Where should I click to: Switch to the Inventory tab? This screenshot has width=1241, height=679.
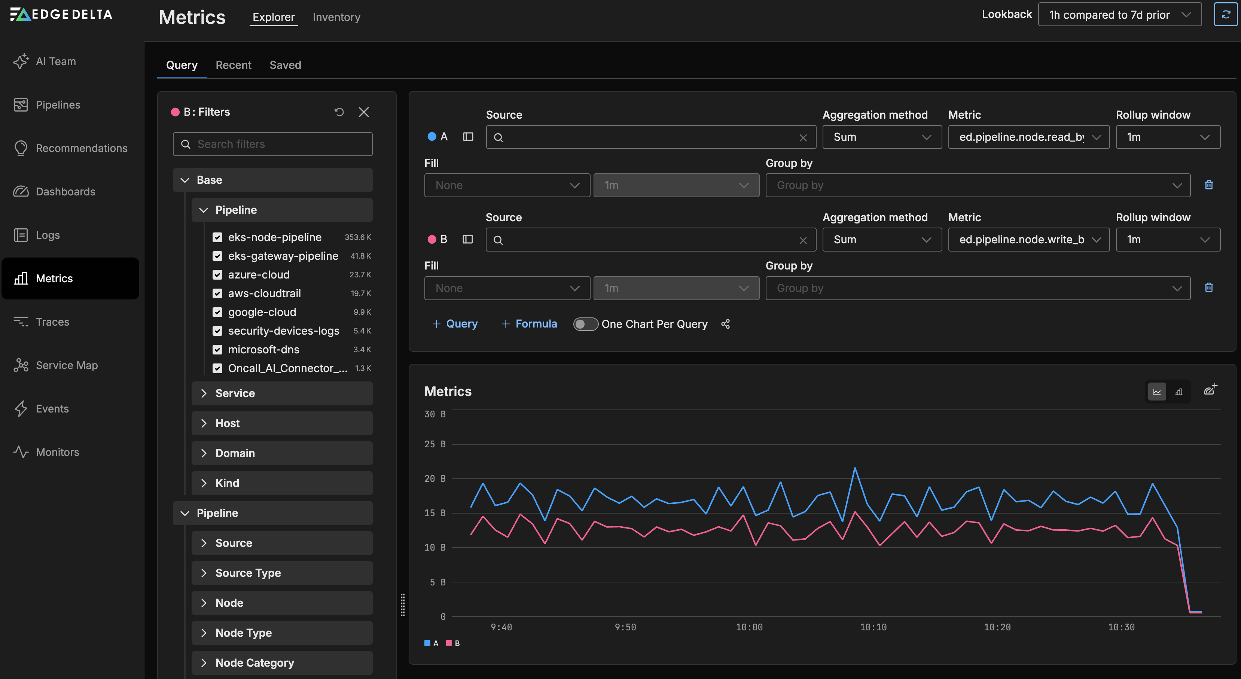coord(336,17)
